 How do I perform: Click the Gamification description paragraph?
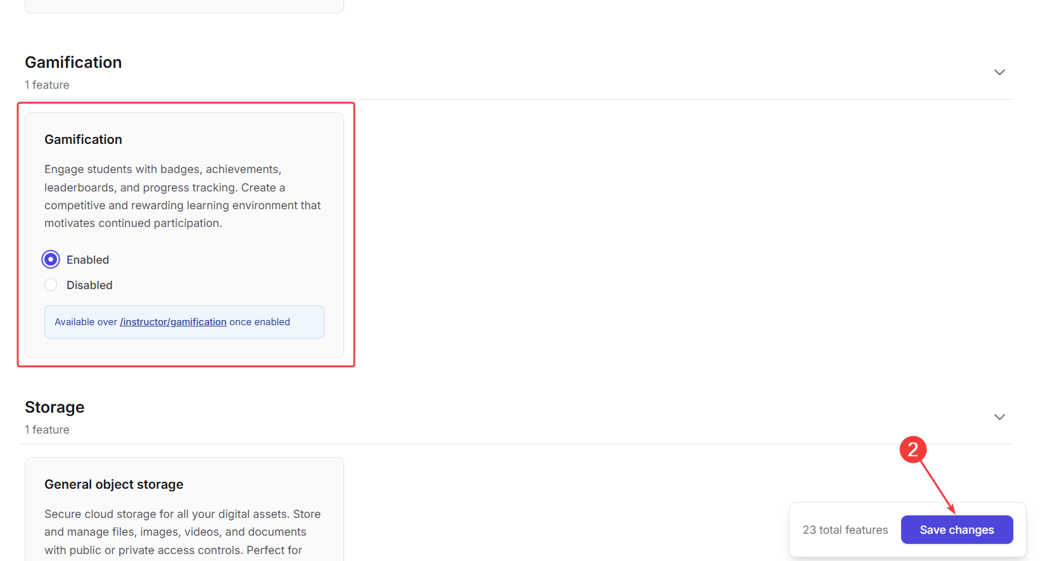tap(183, 196)
